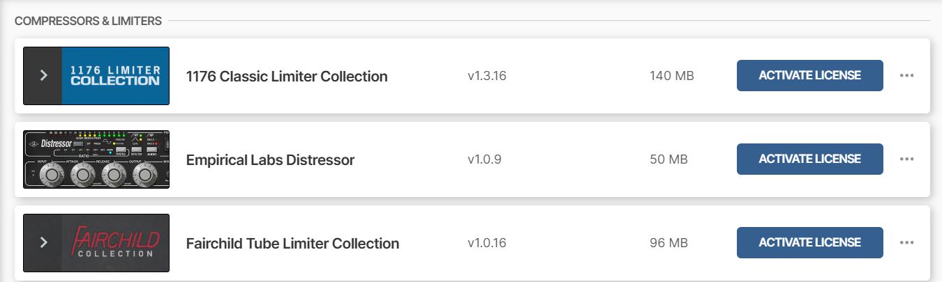942x282 pixels.
Task: Open more options for Empirical Labs Distressor
Action: point(906,159)
